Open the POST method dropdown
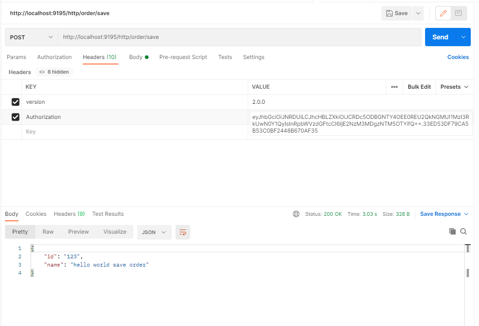Image resolution: width=479 pixels, height=326 pixels. [x=31, y=37]
